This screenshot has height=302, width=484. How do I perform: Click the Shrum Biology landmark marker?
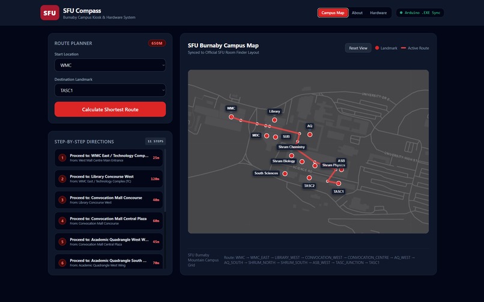(x=302, y=162)
